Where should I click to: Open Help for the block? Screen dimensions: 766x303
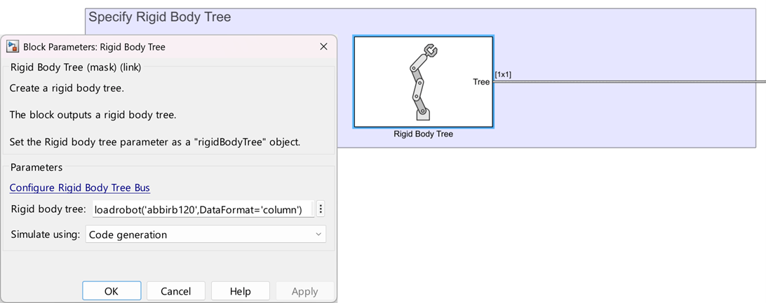point(241,291)
